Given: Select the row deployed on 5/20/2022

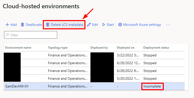Looking at the screenshot, I should coord(94,78).
